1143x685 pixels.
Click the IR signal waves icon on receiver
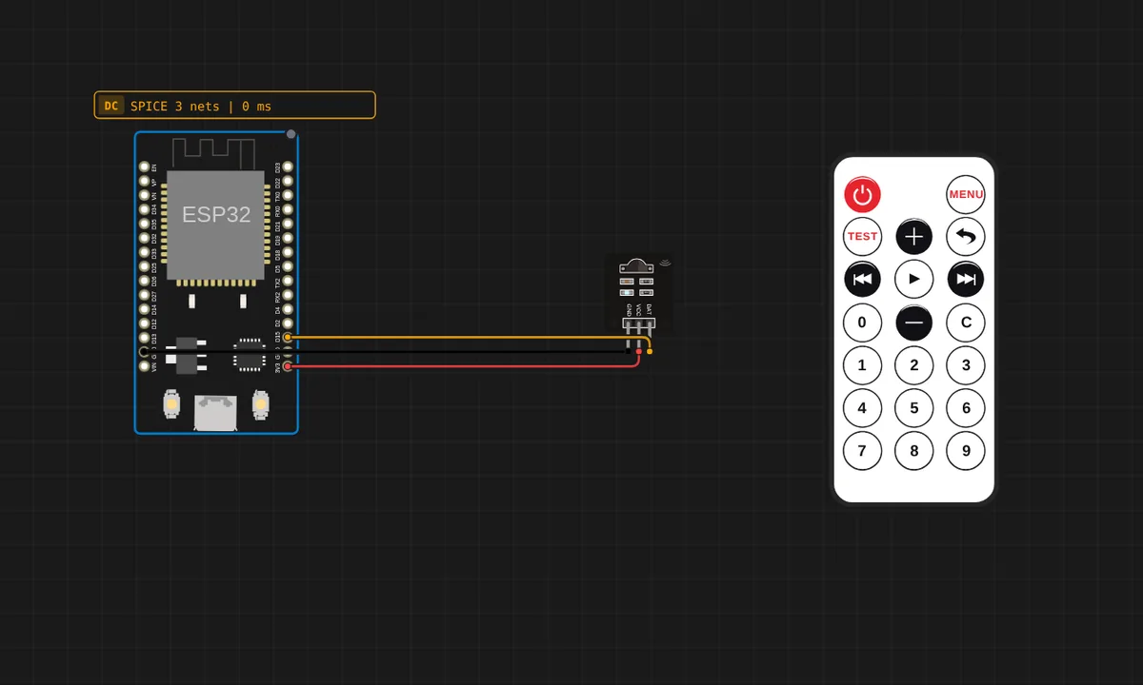coord(665,263)
